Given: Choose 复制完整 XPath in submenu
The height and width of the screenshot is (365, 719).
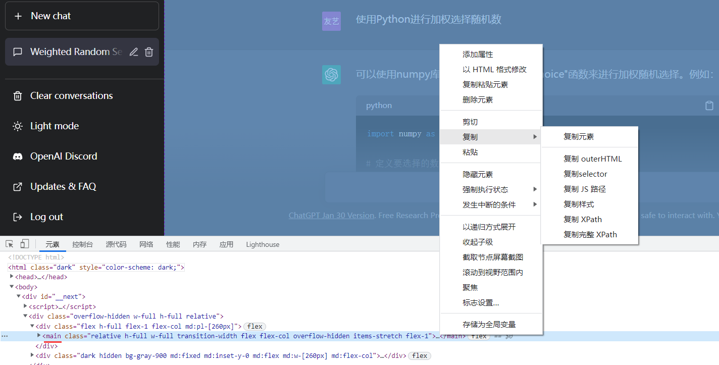Looking at the screenshot, I should pyautogui.click(x=590, y=235).
